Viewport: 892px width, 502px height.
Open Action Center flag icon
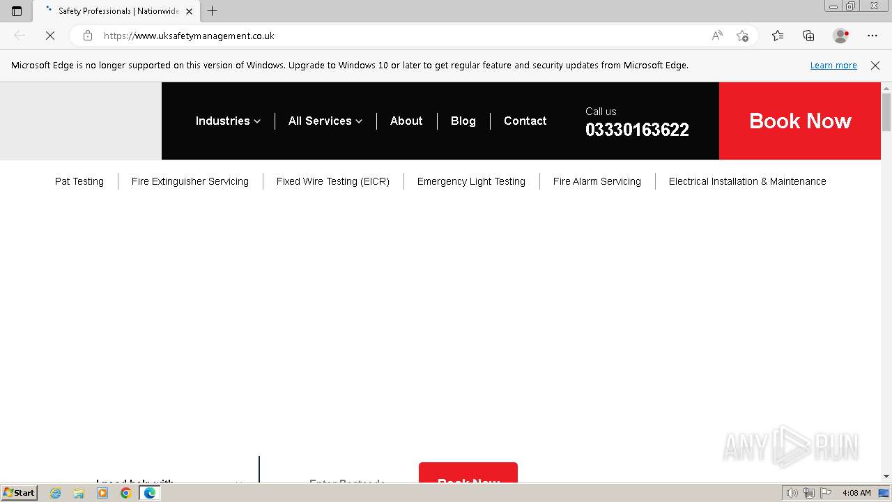[825, 493]
